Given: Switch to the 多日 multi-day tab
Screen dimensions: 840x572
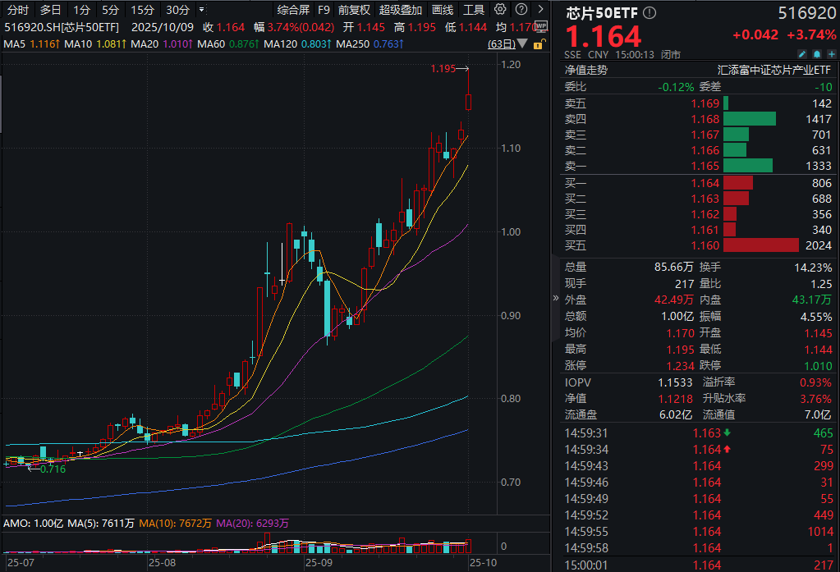Looking at the screenshot, I should click(x=49, y=10).
